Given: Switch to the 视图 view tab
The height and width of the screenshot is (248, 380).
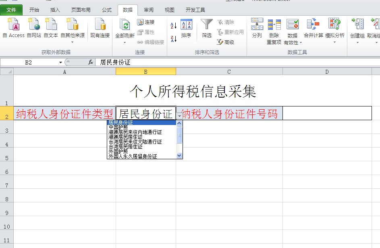Looking at the screenshot, I should pyautogui.click(x=169, y=10).
